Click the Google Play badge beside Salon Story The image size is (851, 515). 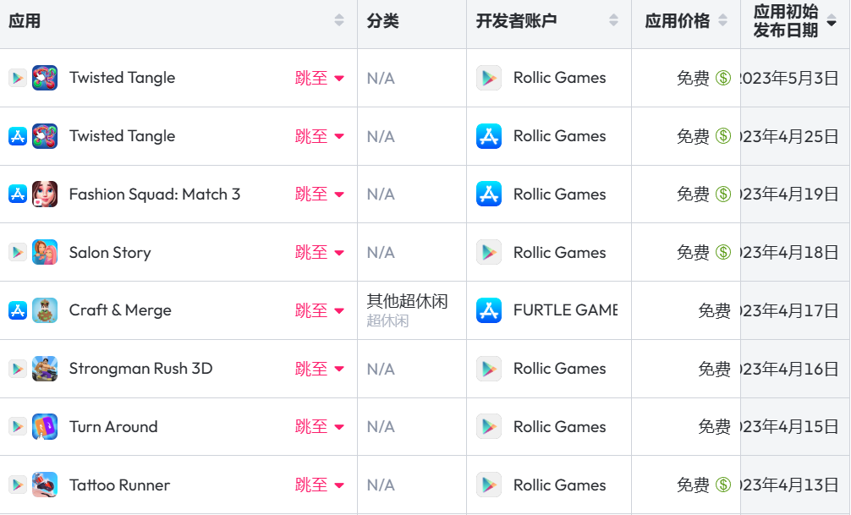click(x=17, y=252)
